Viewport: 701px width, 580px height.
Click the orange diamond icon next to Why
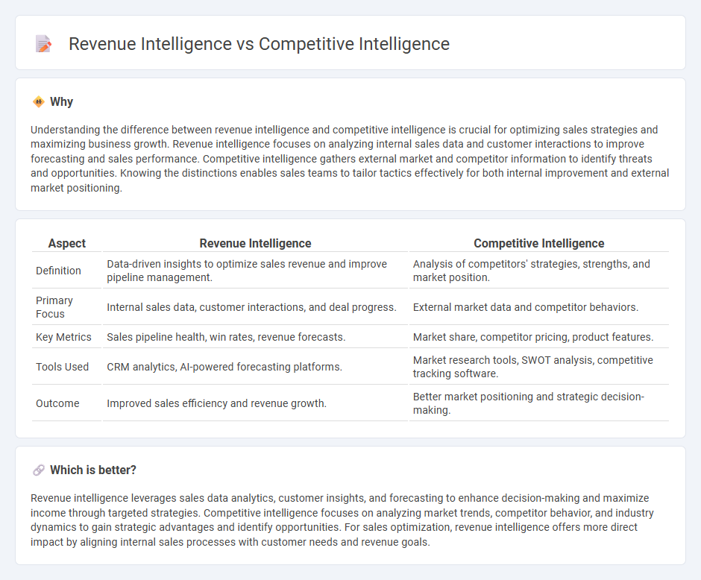click(x=39, y=102)
